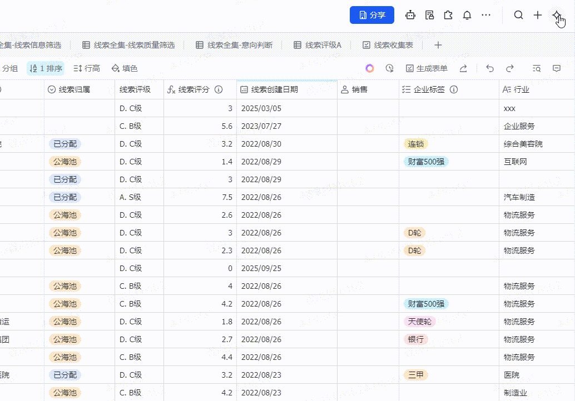This screenshot has height=401, width=575.
Task: Open the 填色 fill color option
Action: [x=125, y=68]
